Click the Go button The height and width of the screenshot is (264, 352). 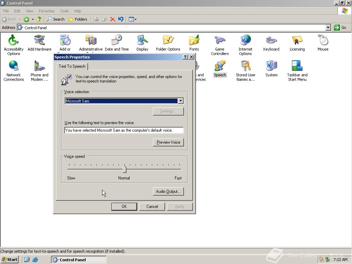coord(340,27)
